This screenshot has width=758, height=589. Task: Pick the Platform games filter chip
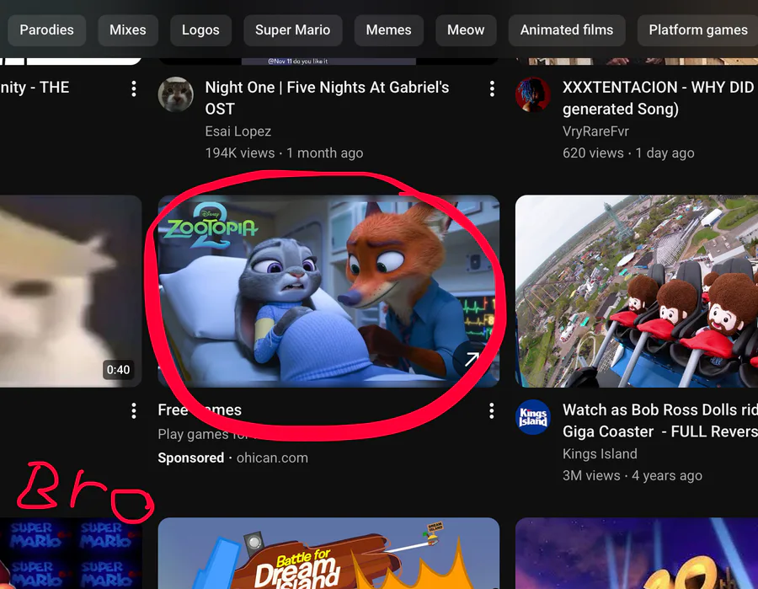click(x=697, y=30)
